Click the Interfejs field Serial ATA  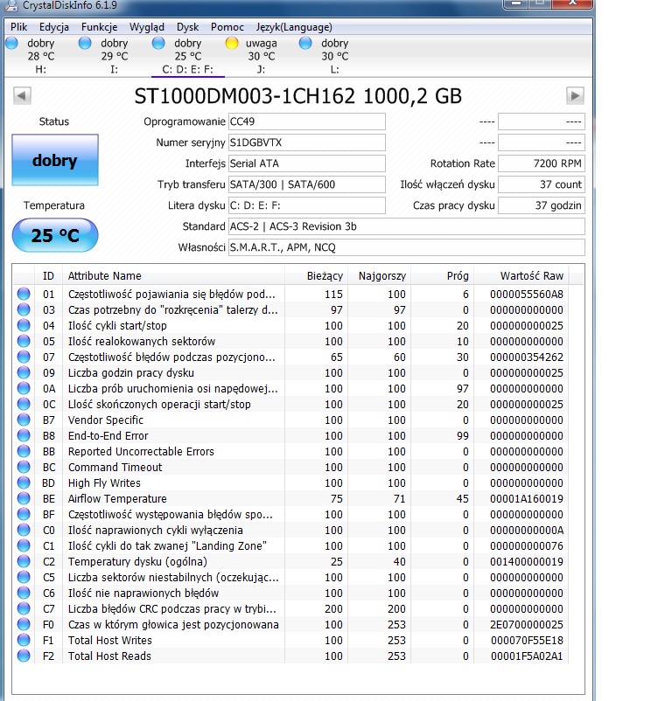(x=307, y=163)
